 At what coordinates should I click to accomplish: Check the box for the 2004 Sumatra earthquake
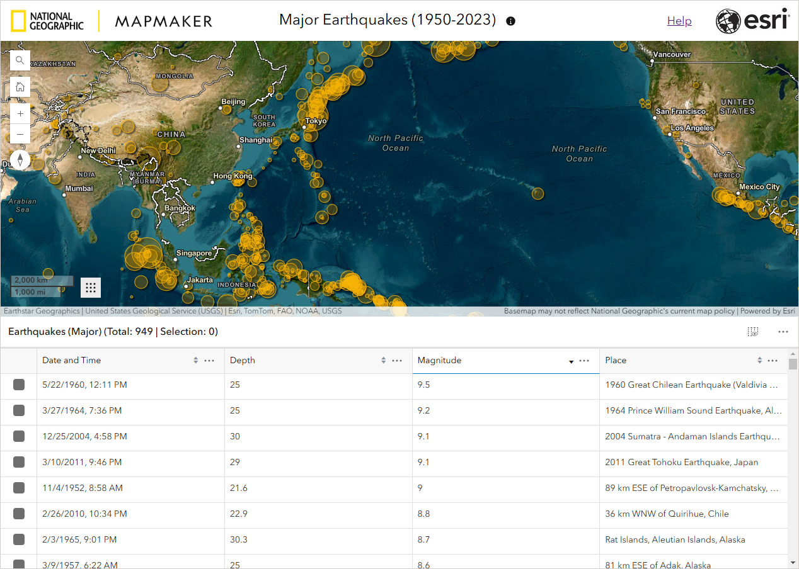pos(19,436)
